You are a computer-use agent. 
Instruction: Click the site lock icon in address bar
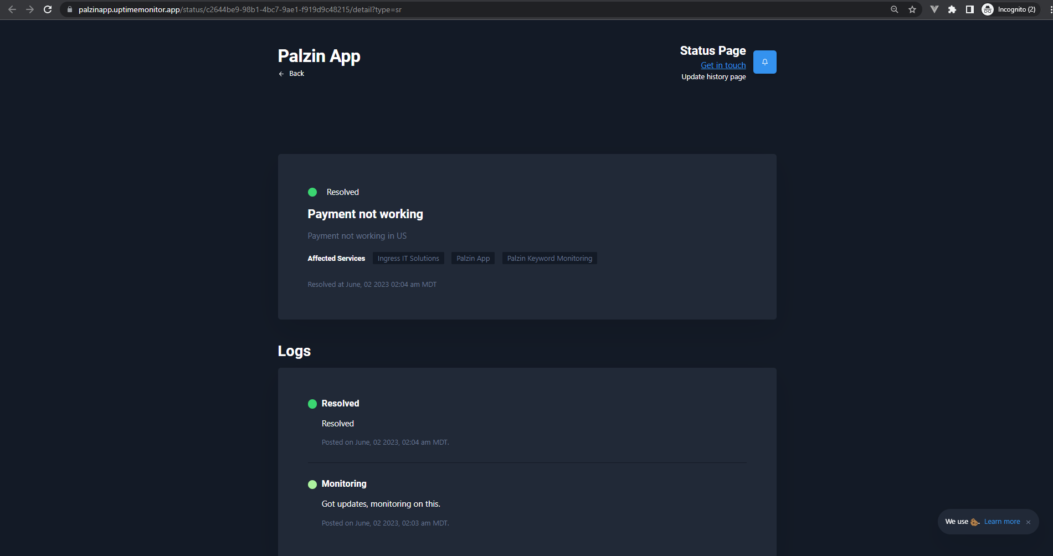70,9
